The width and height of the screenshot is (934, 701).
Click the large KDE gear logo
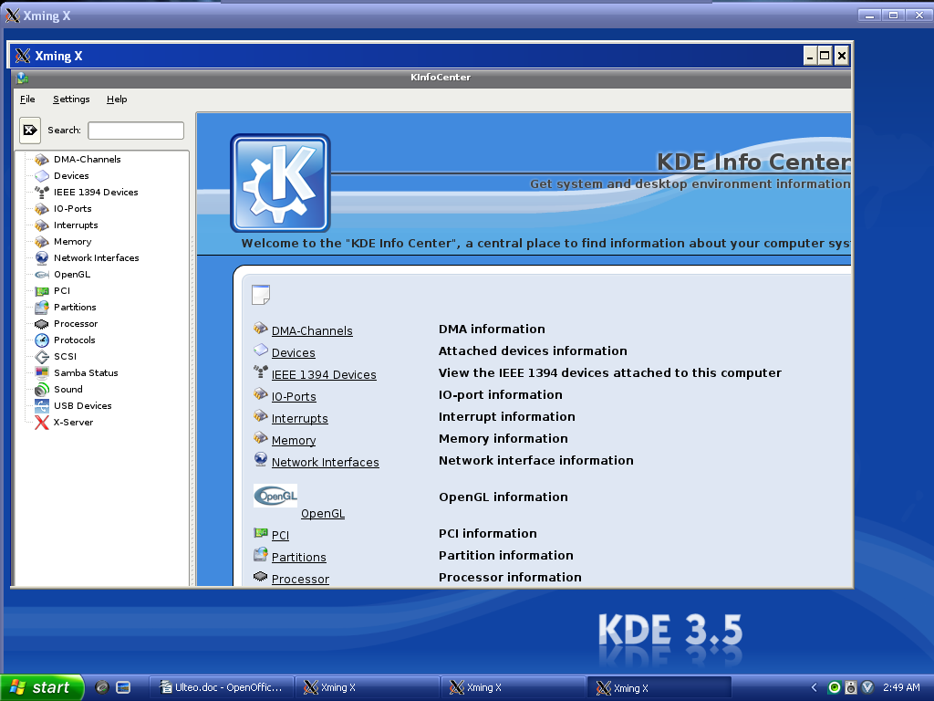click(x=280, y=183)
